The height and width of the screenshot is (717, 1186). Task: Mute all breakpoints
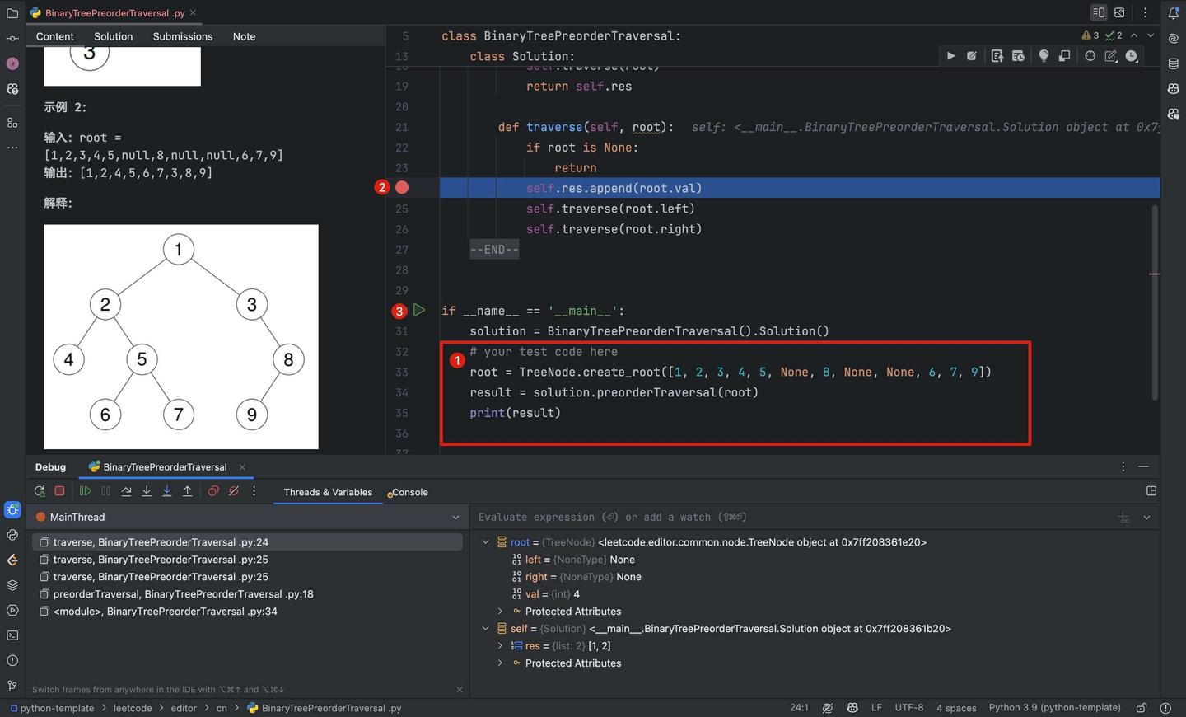coord(233,490)
